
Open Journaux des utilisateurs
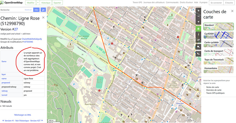(x=154, y=2)
